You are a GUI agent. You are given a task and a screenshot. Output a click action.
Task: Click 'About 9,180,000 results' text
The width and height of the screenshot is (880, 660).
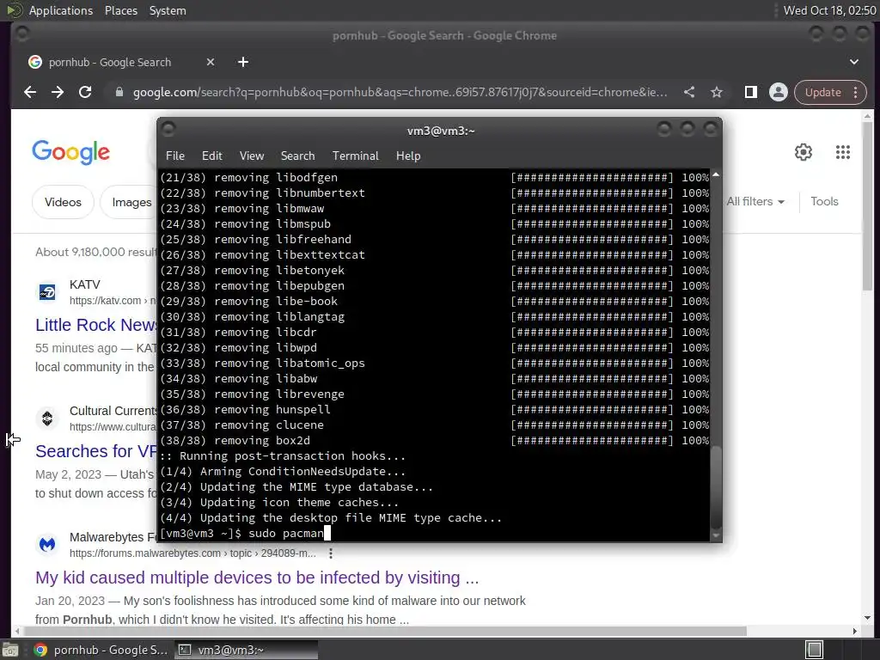click(96, 252)
